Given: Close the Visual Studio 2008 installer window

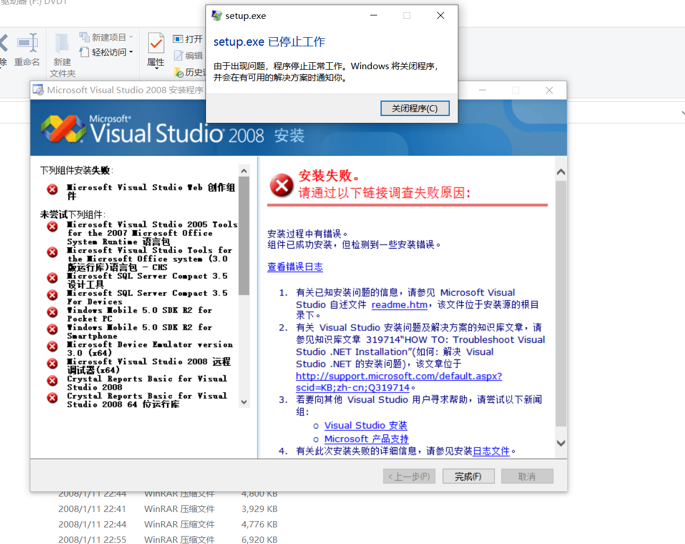Looking at the screenshot, I should pos(549,90).
